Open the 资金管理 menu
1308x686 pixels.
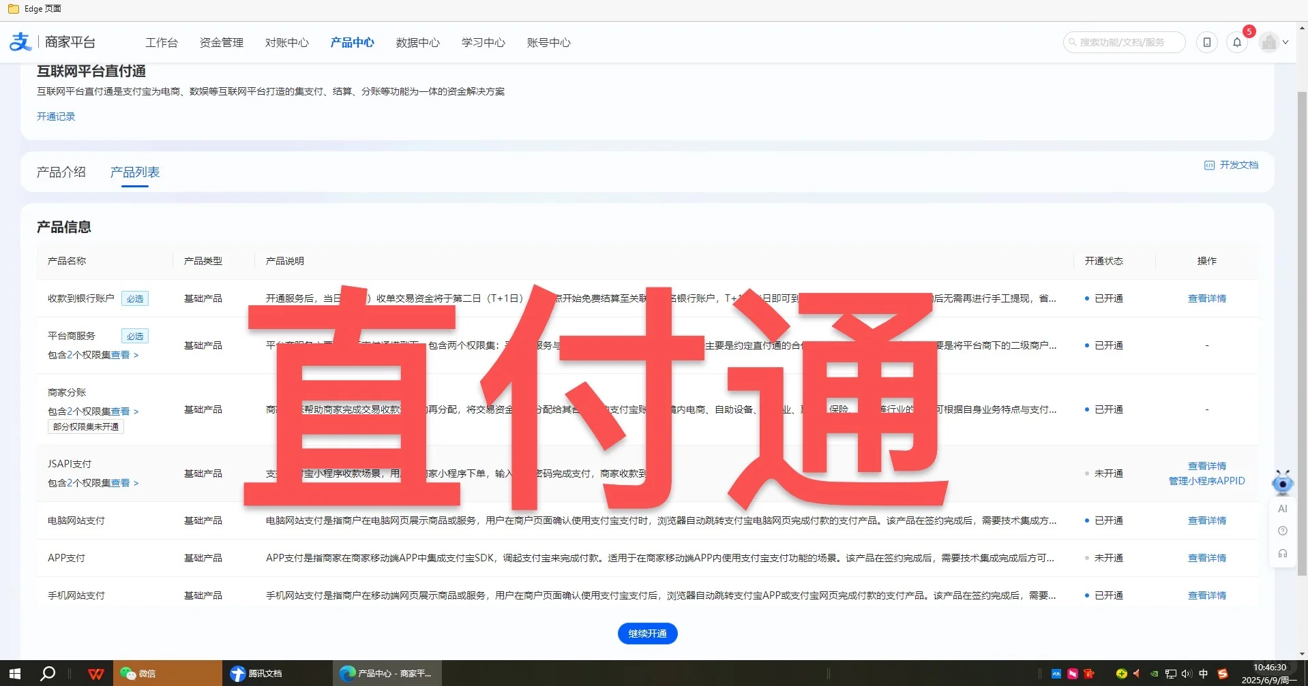221,42
